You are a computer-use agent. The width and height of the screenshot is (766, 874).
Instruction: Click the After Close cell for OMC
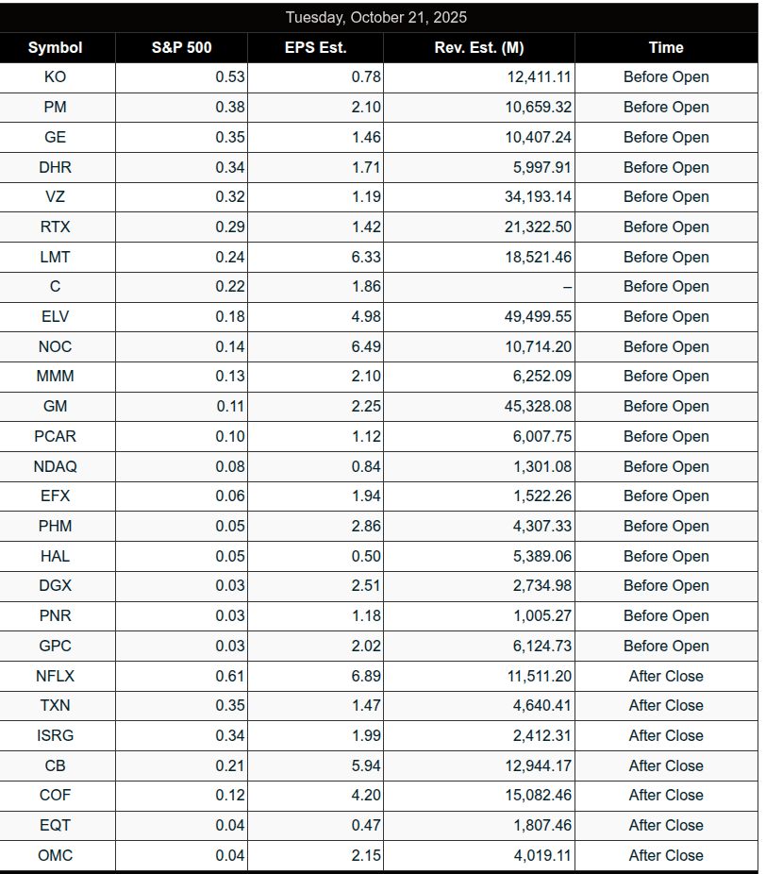tap(666, 855)
